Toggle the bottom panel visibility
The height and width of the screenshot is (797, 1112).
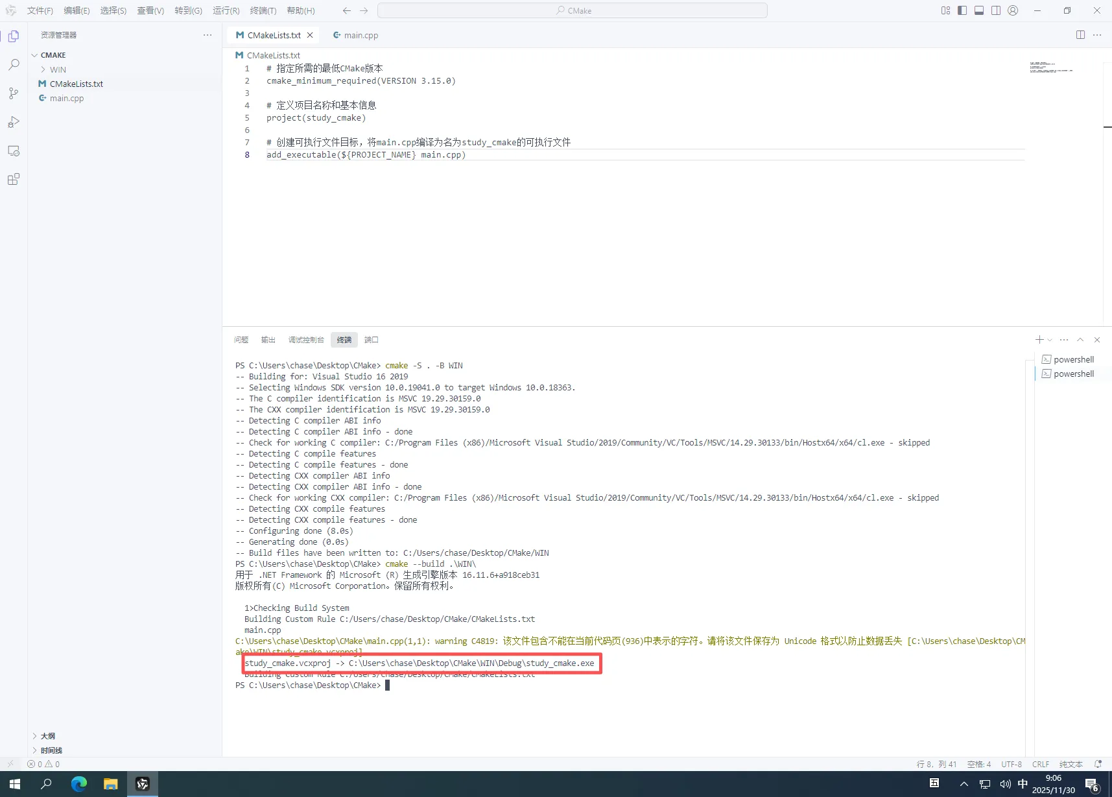(x=979, y=10)
